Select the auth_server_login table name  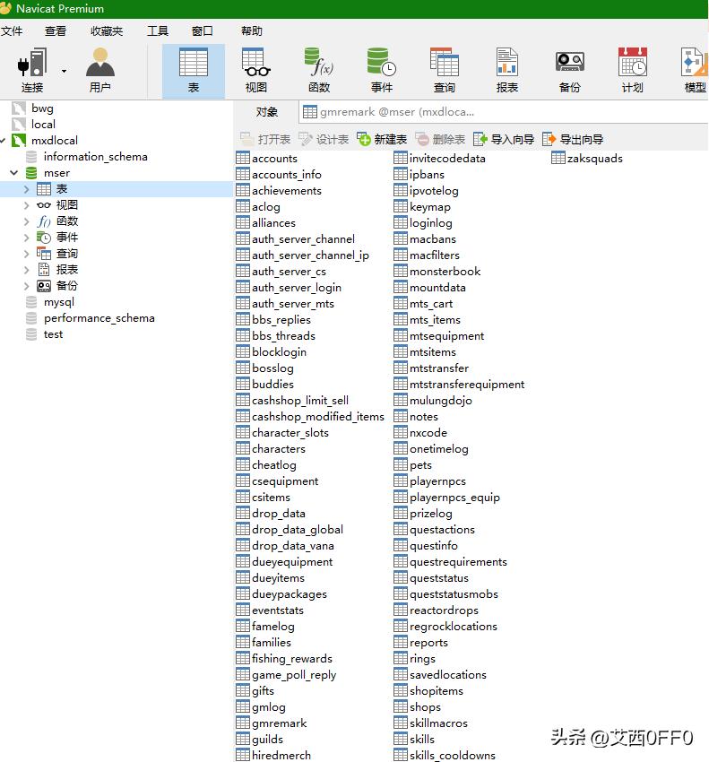click(x=297, y=288)
